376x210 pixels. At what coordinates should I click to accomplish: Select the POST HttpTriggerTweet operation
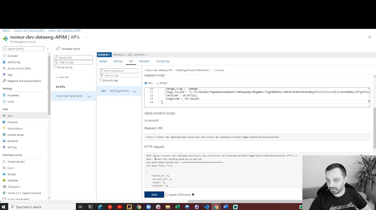pos(119,91)
